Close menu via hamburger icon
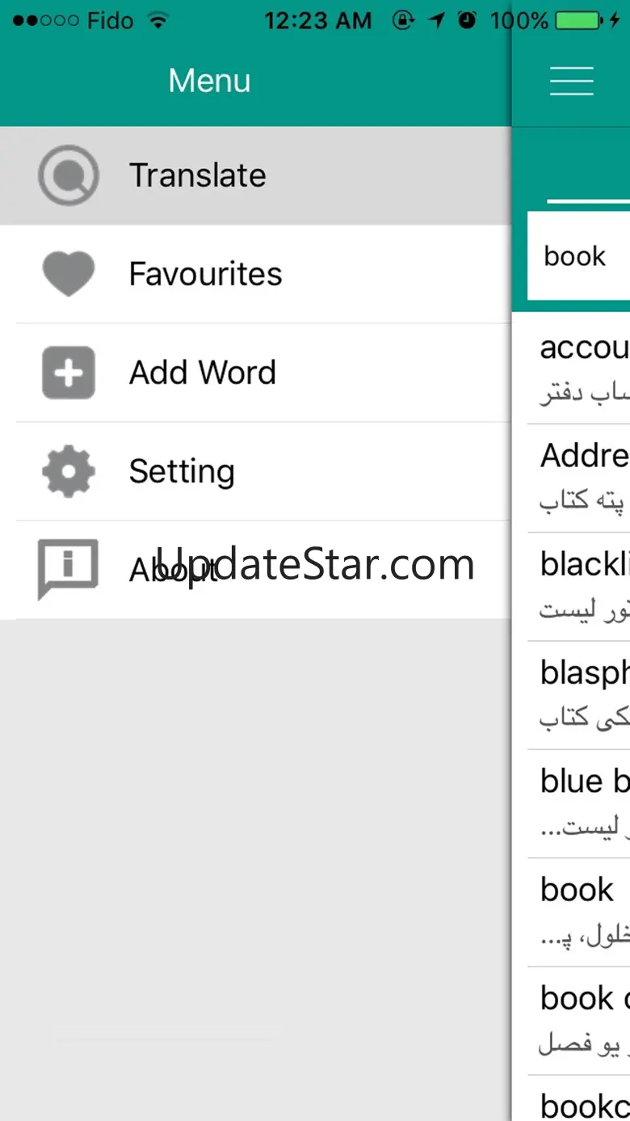630x1121 pixels. [571, 81]
